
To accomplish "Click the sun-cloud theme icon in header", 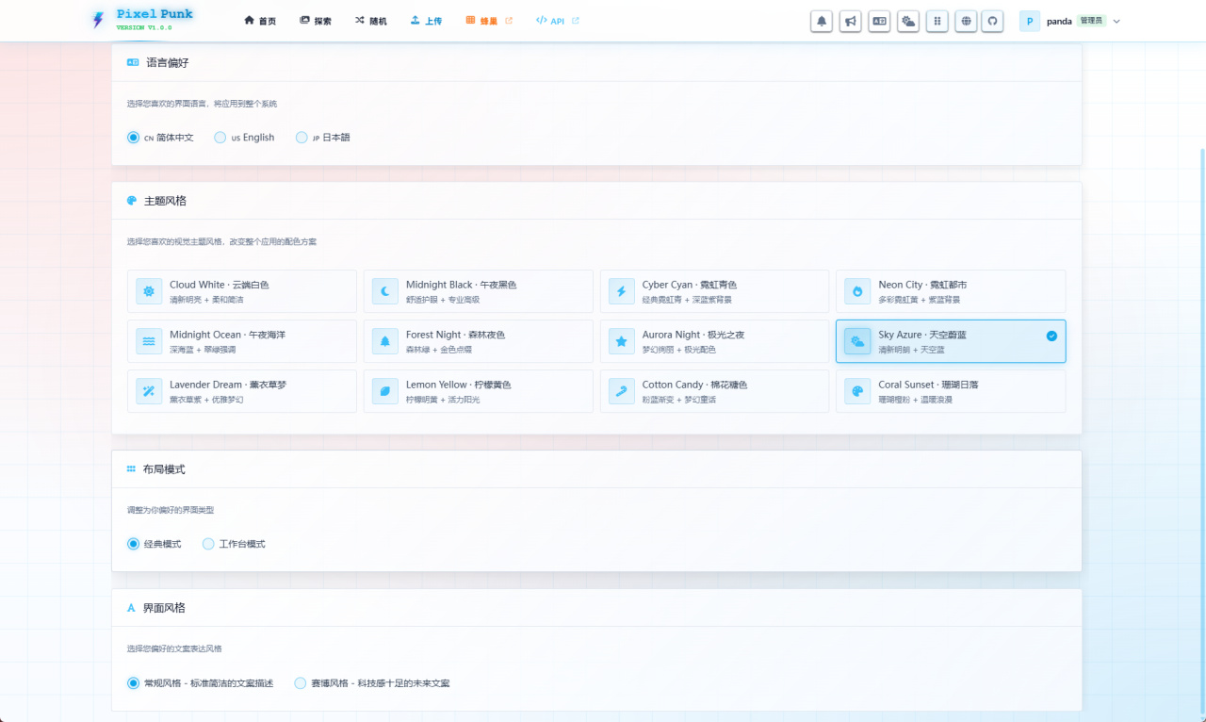I will pos(908,21).
